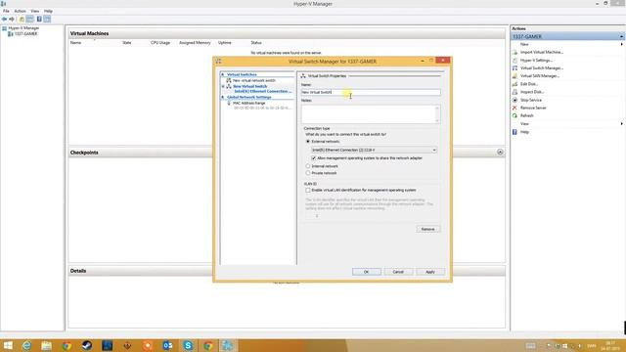This screenshot has height=352, width=626.
Task: Click the CPU Usage column header
Action: coord(160,43)
